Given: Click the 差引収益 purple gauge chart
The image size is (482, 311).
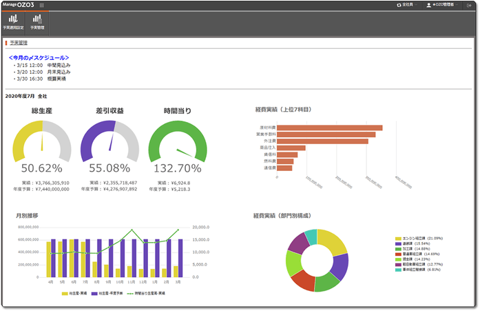Looking at the screenshot, I should pyautogui.click(x=109, y=143).
